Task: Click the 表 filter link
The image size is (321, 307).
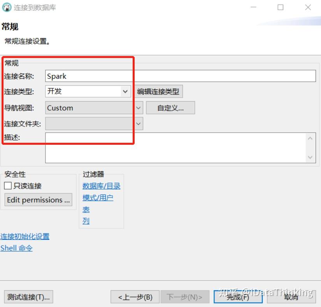Action: coord(85,209)
